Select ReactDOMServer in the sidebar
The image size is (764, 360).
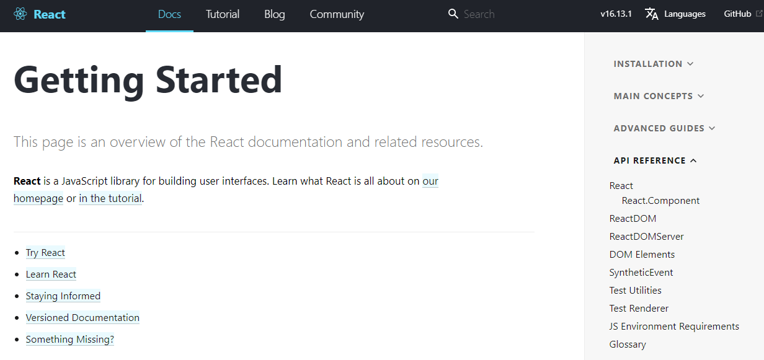point(646,236)
